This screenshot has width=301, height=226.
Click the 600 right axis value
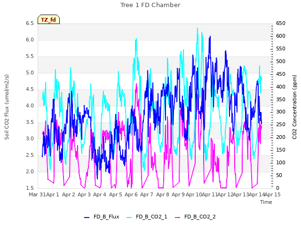281,36
